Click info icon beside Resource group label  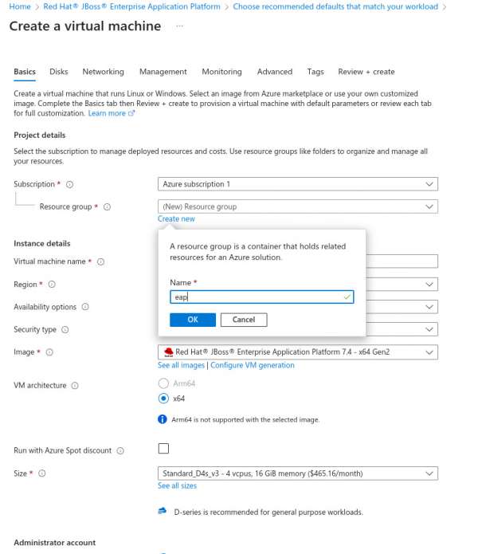(x=107, y=206)
